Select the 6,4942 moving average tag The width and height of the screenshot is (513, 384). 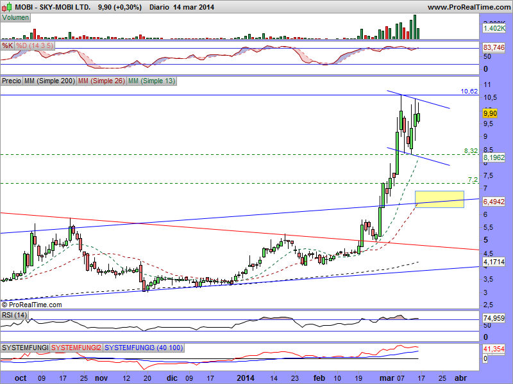[494, 202]
